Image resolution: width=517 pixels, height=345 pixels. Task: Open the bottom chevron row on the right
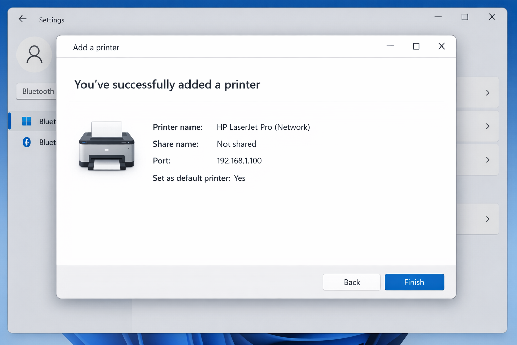pyautogui.click(x=488, y=219)
